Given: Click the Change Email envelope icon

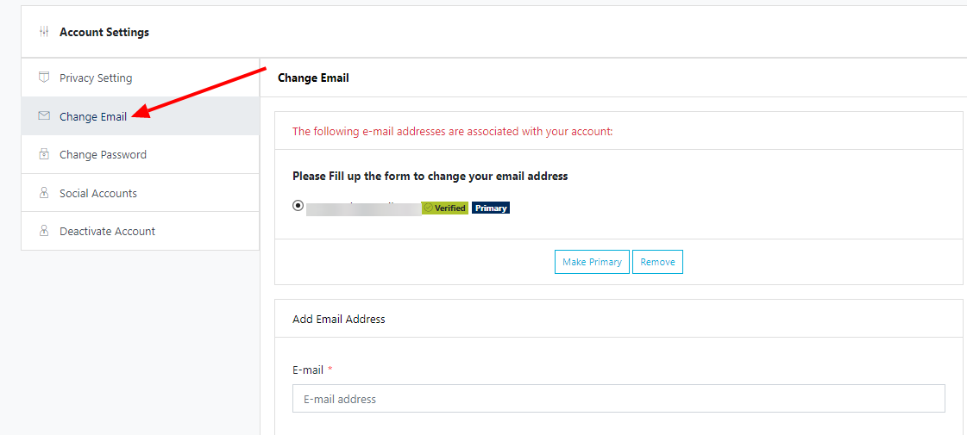Looking at the screenshot, I should 44,116.
